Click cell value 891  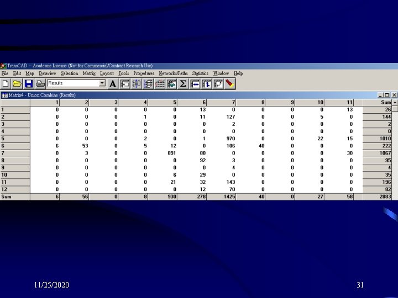point(171,153)
